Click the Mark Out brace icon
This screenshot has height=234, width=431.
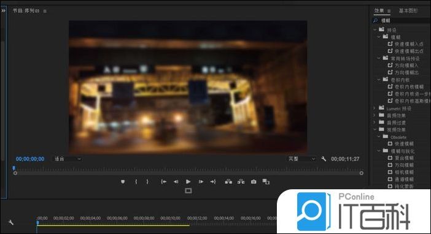pos(147,181)
